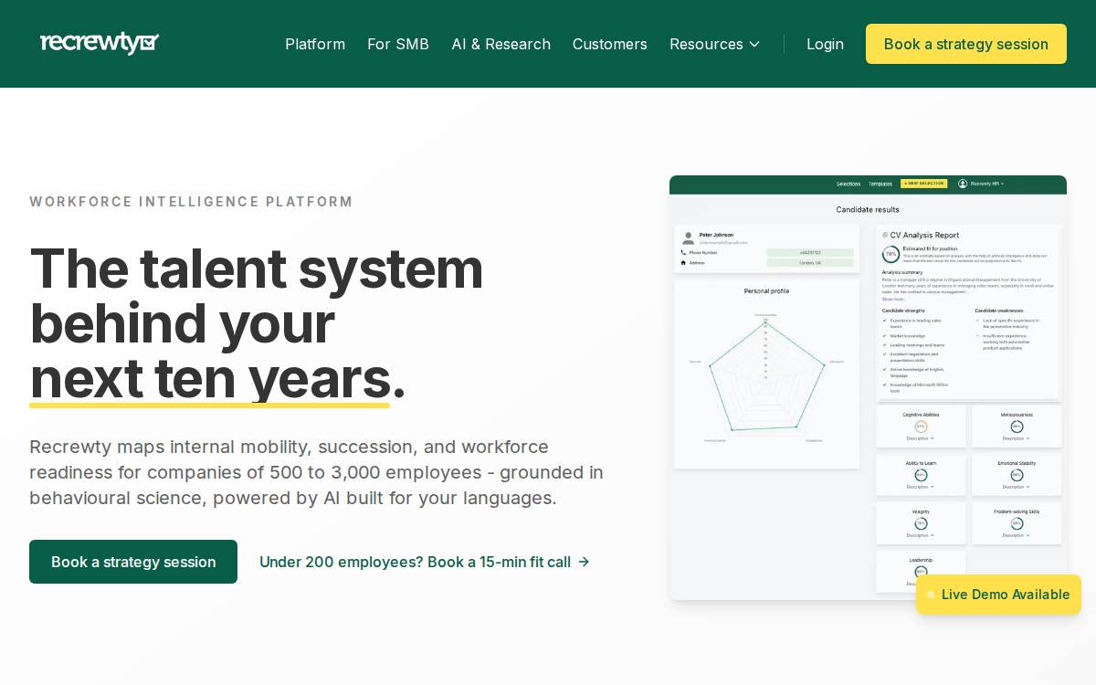Click header Book a strategy session button

(966, 44)
